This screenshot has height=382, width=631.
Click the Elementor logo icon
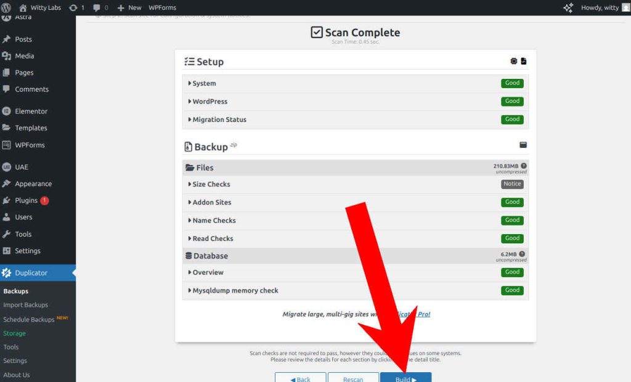click(x=6, y=111)
